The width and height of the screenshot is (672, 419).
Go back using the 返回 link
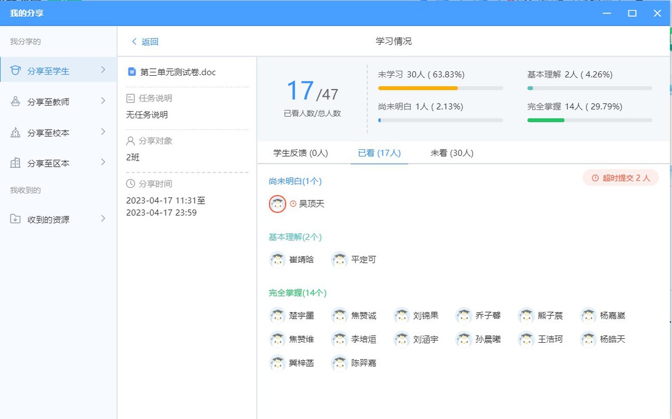pyautogui.click(x=145, y=42)
